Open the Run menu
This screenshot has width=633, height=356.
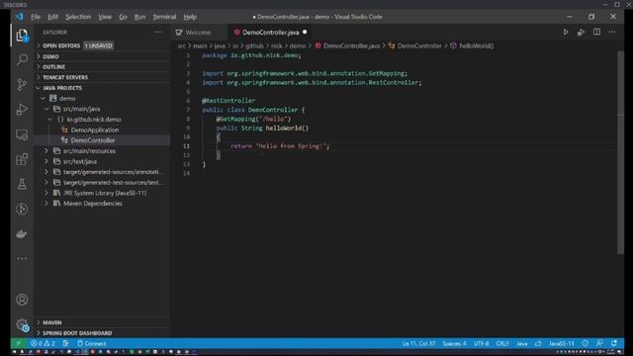click(139, 17)
